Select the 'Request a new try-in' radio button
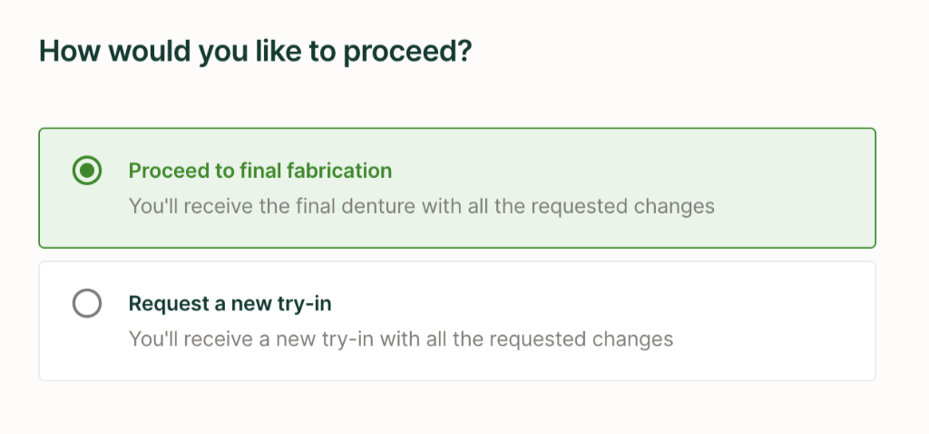 (x=87, y=303)
